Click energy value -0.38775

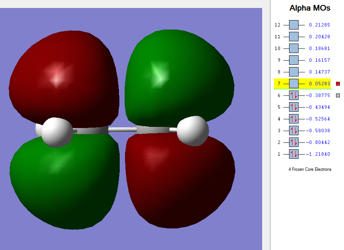pos(318,95)
